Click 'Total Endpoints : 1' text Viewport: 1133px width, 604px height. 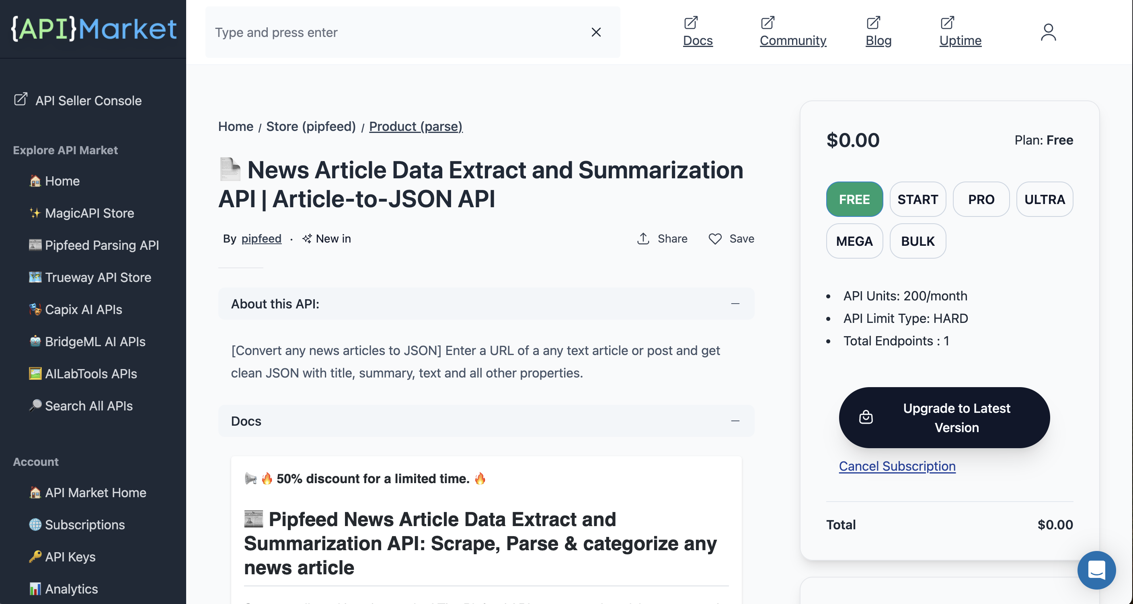point(896,341)
